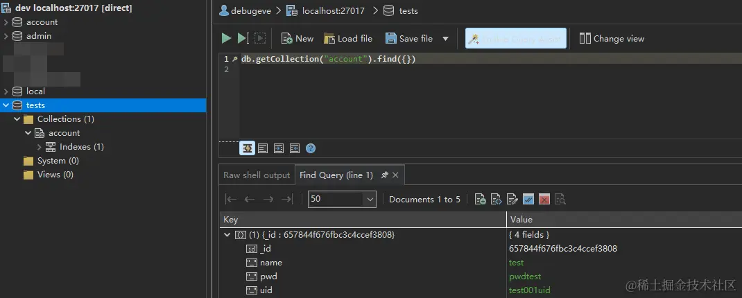Screen dimensions: 742x298
Task: Click the Indexes (1) table icon
Action: coord(51,147)
